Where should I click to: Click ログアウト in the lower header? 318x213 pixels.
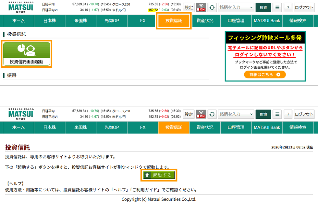click(304, 114)
